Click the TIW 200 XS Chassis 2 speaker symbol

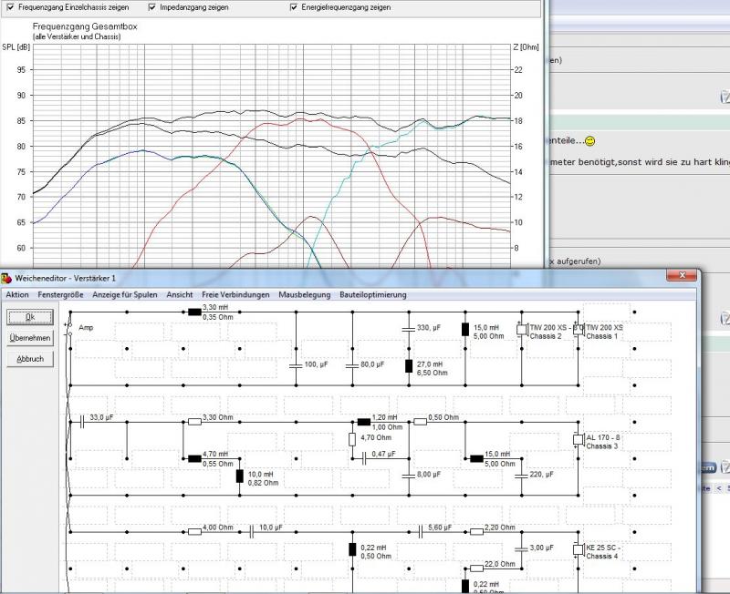[522, 330]
